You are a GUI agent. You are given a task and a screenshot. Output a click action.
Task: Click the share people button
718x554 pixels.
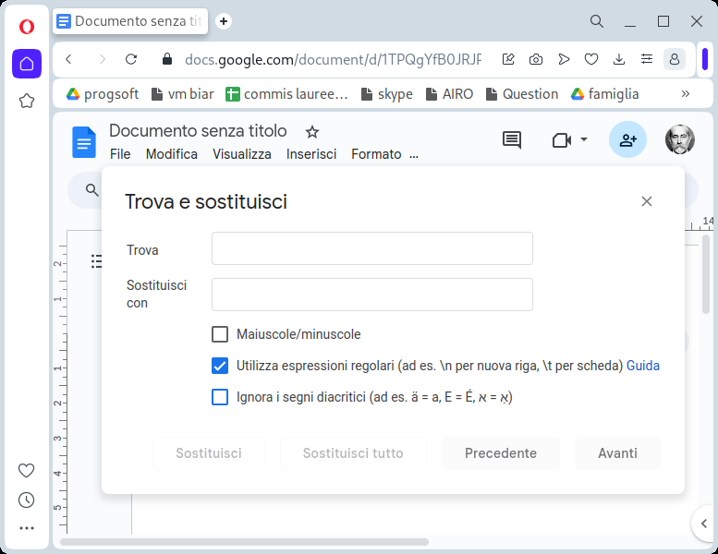tap(627, 139)
